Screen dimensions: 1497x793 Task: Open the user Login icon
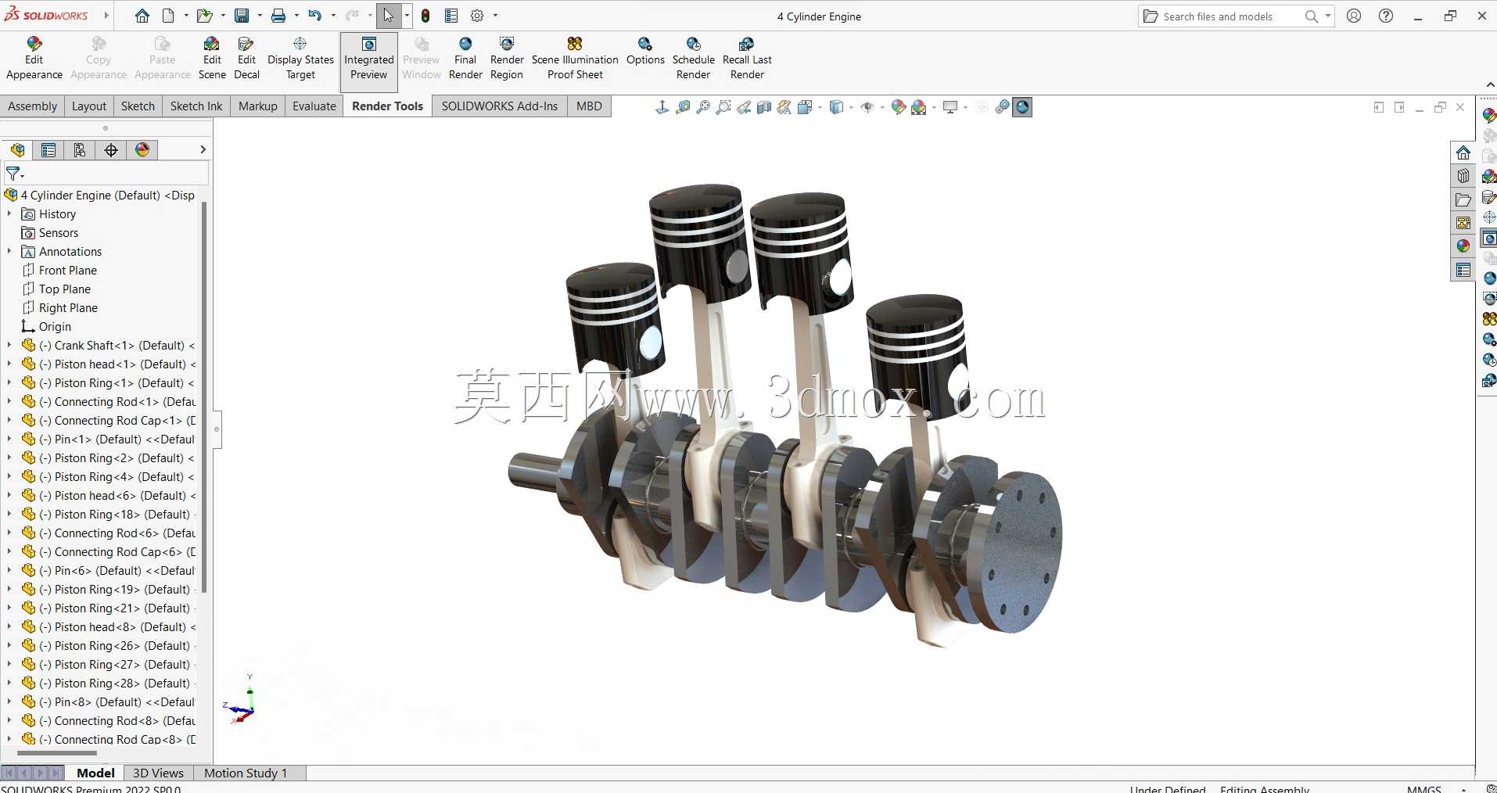click(1354, 16)
